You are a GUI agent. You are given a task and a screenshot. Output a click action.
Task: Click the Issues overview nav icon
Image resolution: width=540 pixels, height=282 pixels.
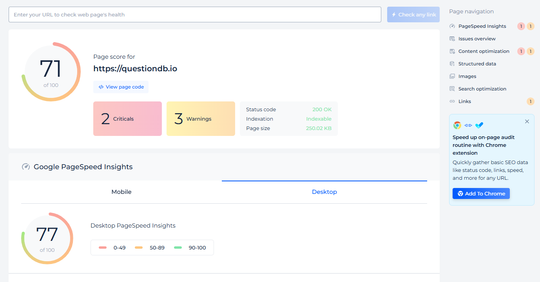point(452,39)
